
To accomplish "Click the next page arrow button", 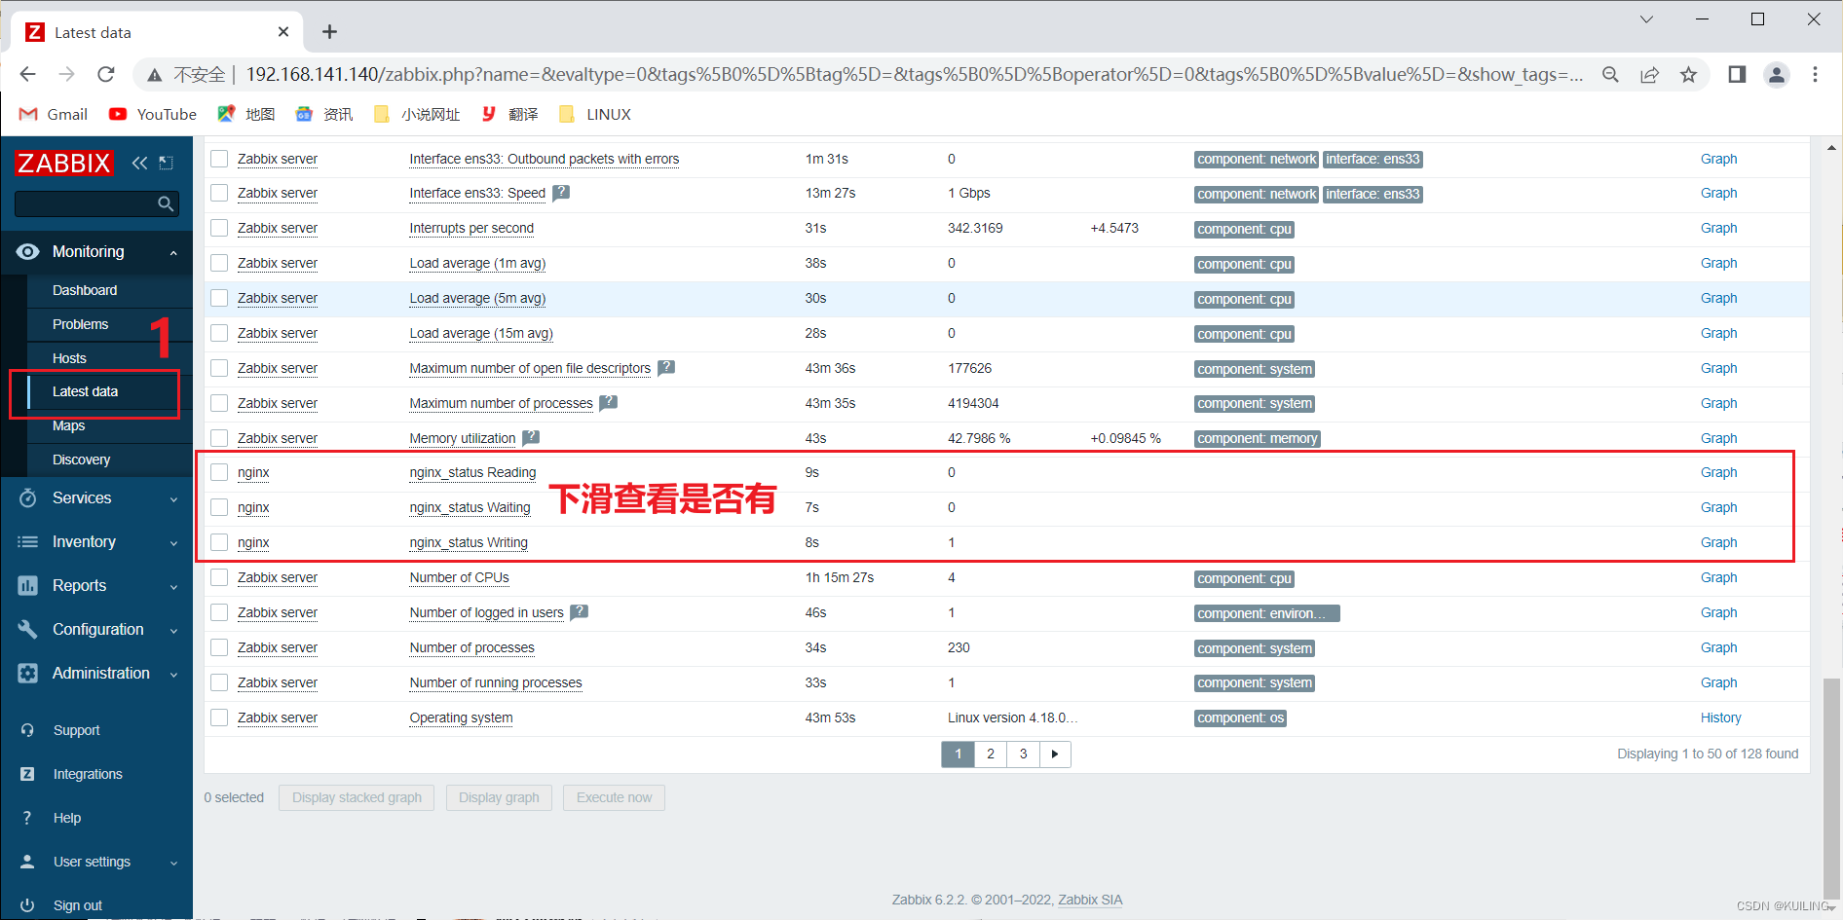I will click(x=1055, y=754).
